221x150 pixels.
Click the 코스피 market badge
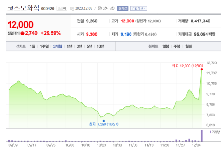[x=62, y=8]
